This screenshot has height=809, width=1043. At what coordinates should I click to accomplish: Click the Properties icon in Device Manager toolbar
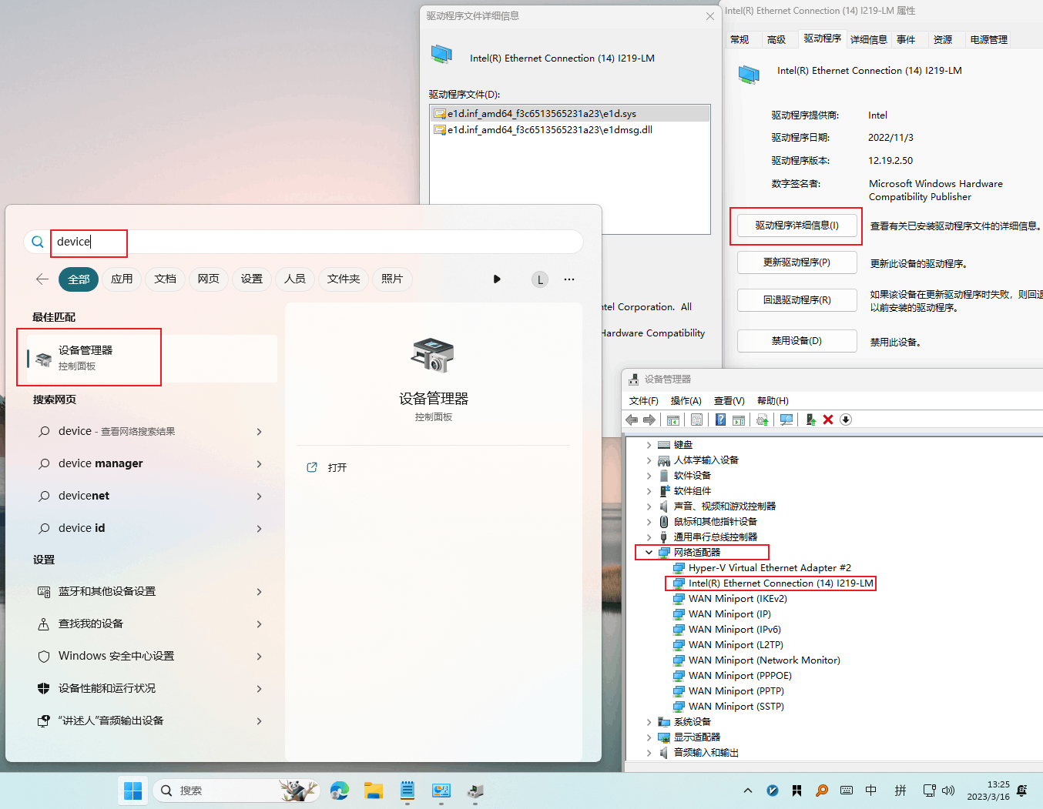(x=696, y=420)
